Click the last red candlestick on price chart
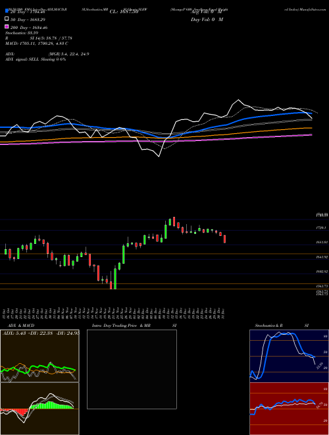This screenshot has height=435, width=329. point(225,239)
